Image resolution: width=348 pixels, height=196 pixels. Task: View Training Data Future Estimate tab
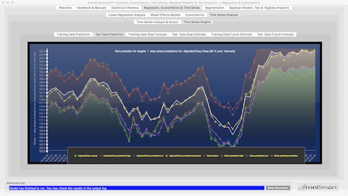coord(231,34)
